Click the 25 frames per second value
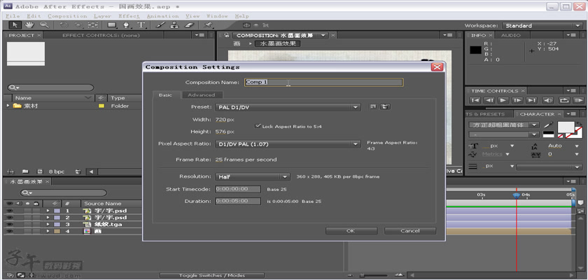 246,160
